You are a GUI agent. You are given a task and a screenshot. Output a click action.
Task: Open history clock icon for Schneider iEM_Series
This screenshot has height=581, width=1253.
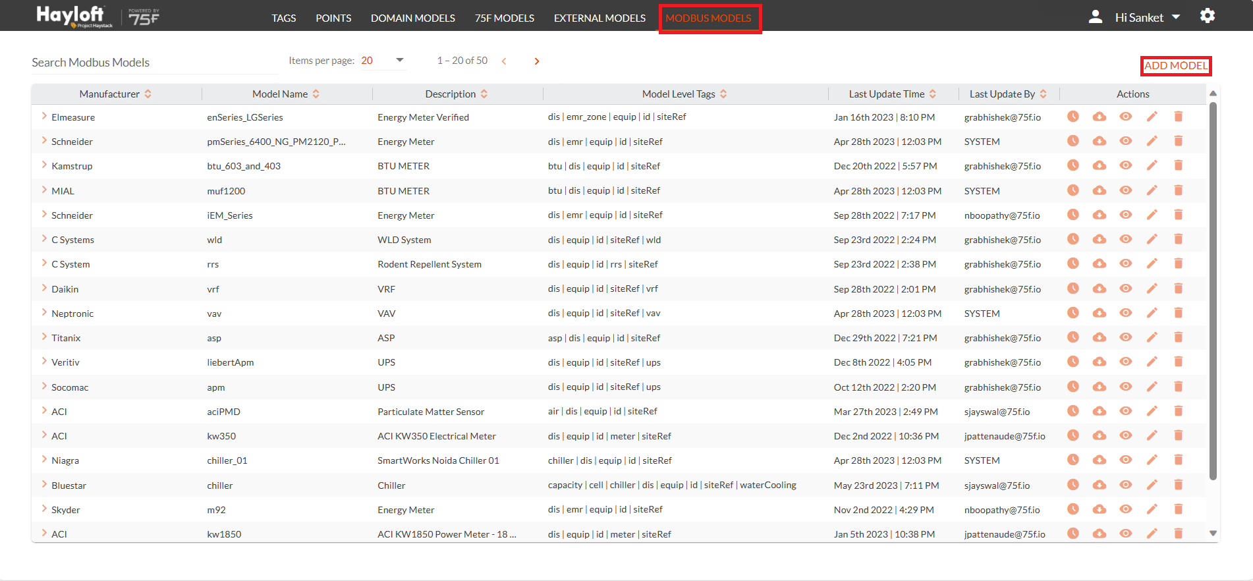pos(1073,215)
